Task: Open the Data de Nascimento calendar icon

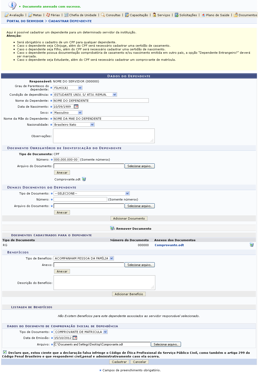Action: point(76,106)
